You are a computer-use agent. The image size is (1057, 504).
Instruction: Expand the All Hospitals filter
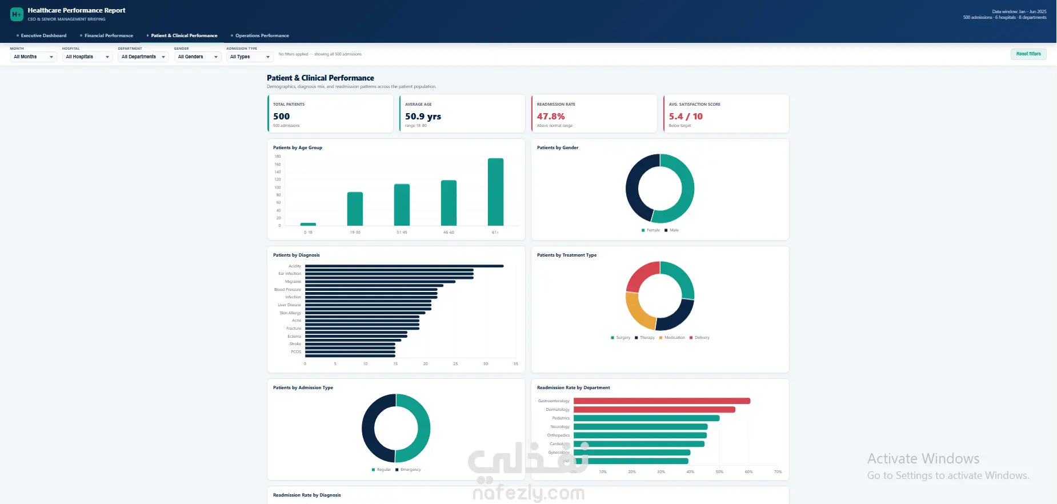87,57
